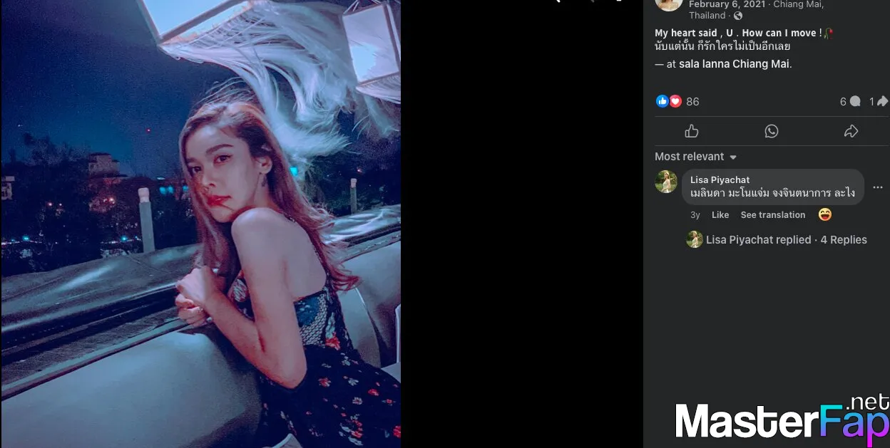Click the blue Like reaction icon

(663, 101)
